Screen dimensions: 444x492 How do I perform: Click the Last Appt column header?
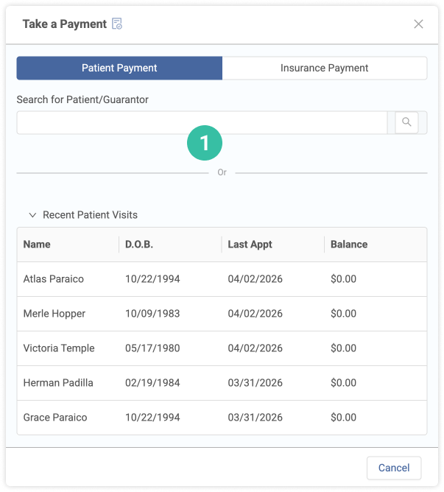(250, 245)
